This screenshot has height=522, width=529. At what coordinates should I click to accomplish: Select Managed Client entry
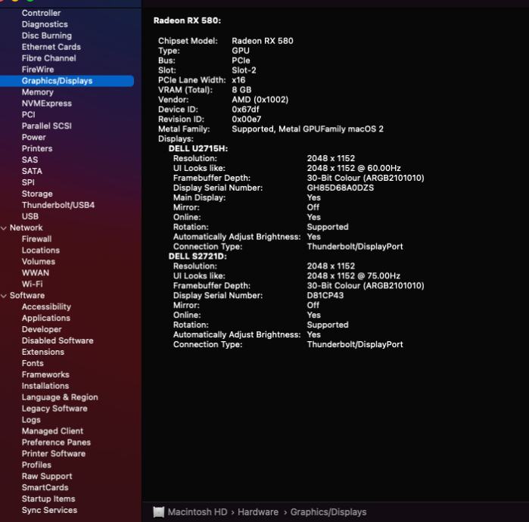tap(52, 431)
